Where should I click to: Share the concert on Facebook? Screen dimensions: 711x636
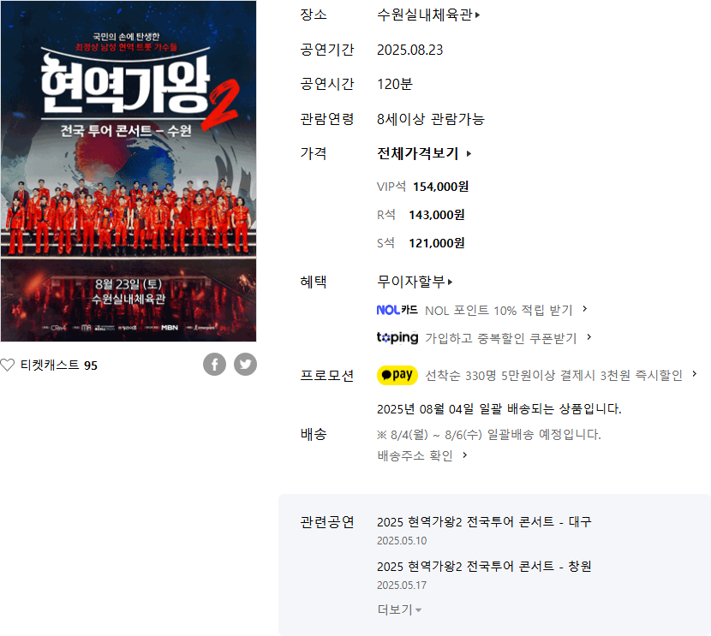[x=214, y=364]
